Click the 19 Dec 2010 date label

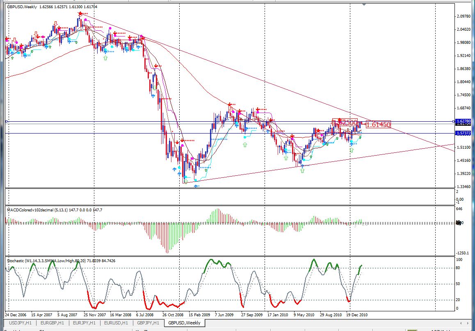(x=357, y=315)
